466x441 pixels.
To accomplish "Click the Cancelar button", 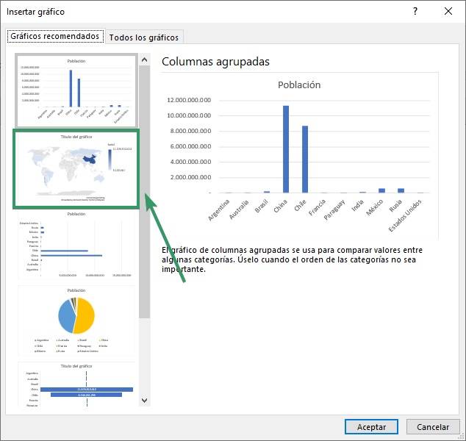I will 433,427.
